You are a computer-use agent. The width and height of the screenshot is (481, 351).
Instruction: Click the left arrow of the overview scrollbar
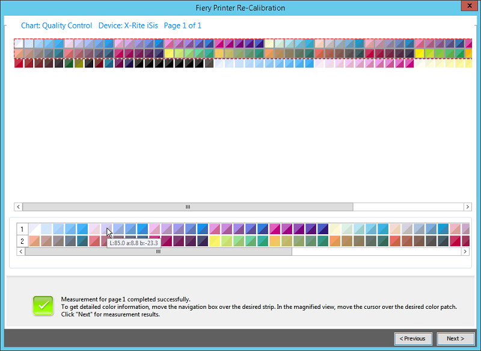(x=18, y=207)
